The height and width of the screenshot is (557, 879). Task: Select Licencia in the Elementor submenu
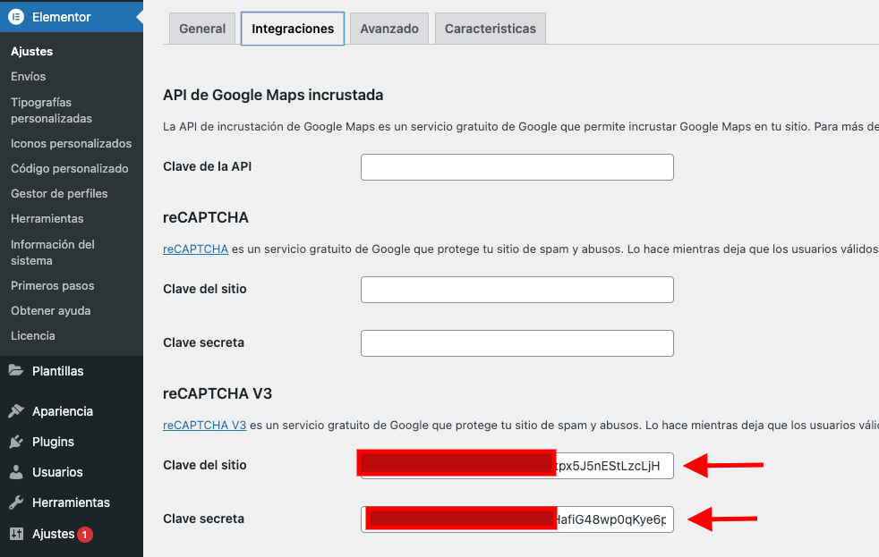pos(33,336)
